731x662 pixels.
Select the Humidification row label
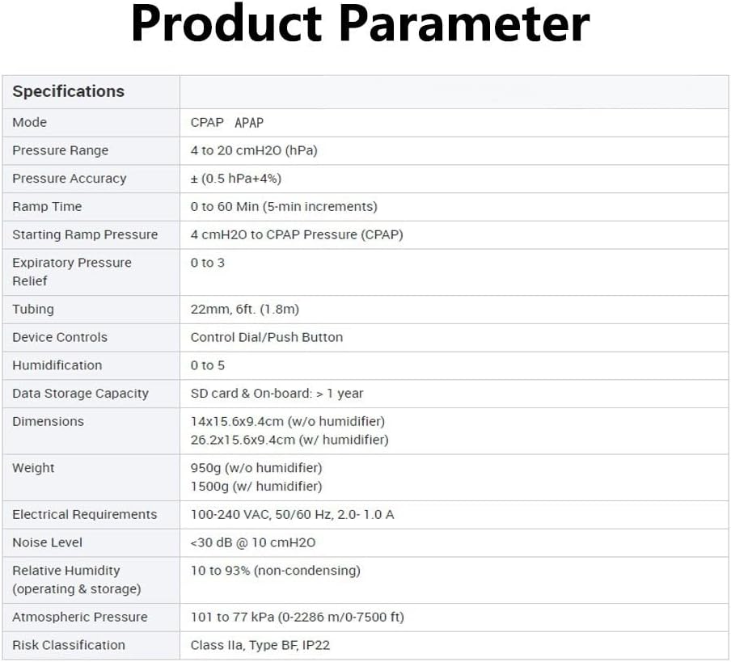tap(57, 365)
